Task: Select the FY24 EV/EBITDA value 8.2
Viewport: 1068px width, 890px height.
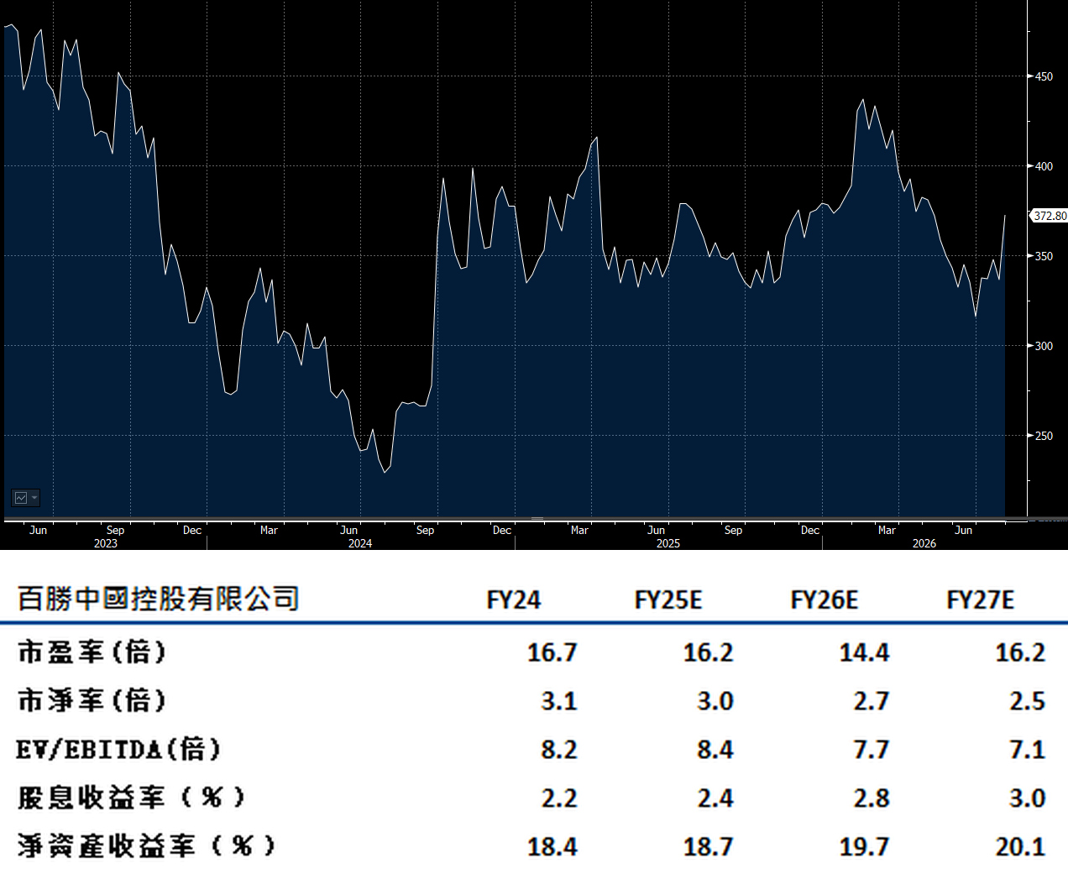Action: tap(559, 750)
